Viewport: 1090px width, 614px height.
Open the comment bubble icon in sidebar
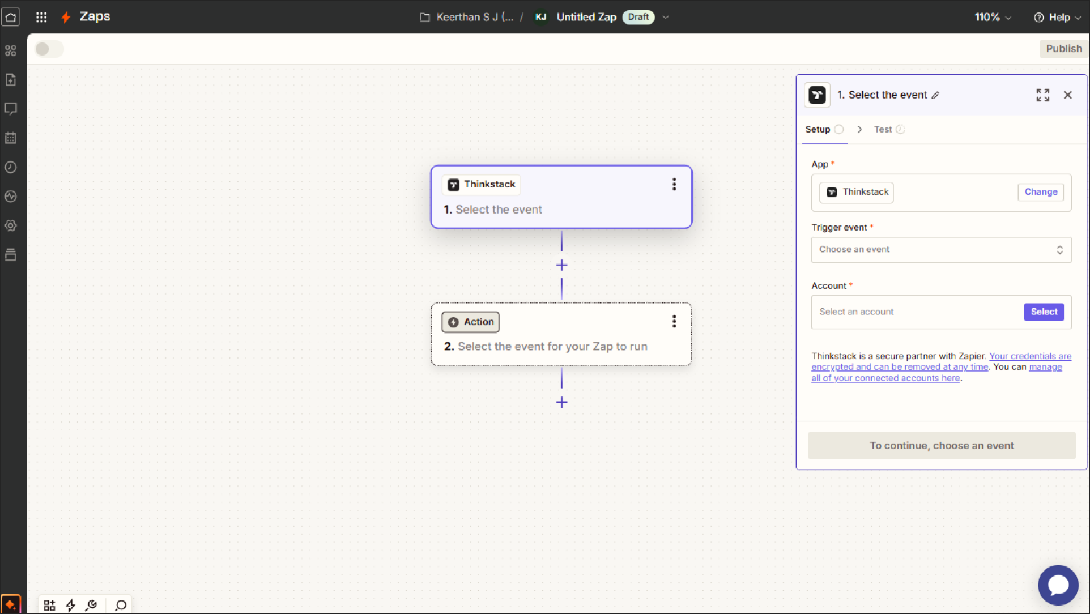pos(11,109)
